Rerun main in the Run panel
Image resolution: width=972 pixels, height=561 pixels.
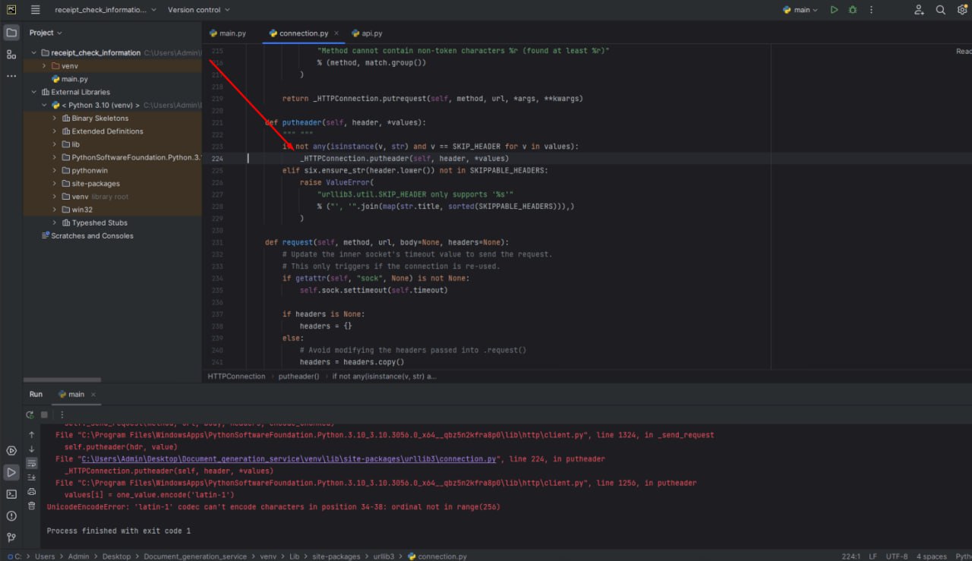pos(30,415)
